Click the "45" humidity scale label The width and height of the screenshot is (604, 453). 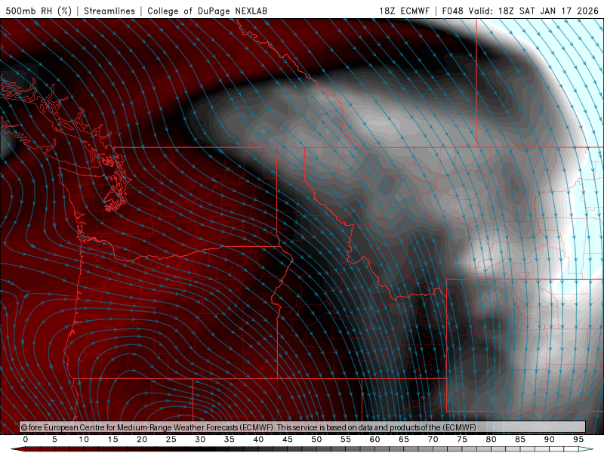[288, 439]
